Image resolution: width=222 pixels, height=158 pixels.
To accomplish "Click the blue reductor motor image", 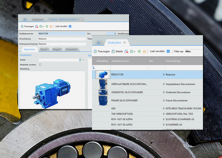I will pyautogui.click(x=52, y=94).
